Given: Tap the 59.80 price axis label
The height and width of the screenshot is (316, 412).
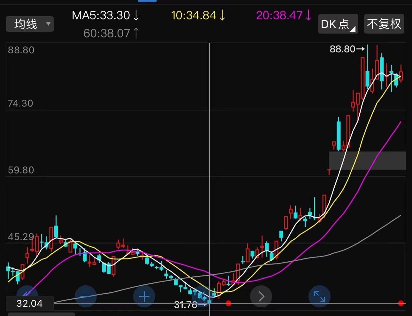Looking at the screenshot, I should pos(21,170).
